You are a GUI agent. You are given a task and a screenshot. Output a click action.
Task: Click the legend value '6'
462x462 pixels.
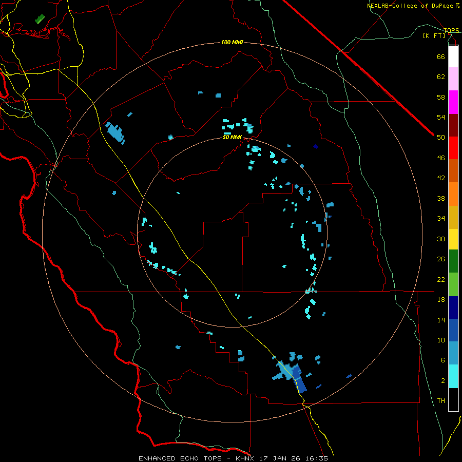pyautogui.click(x=443, y=360)
